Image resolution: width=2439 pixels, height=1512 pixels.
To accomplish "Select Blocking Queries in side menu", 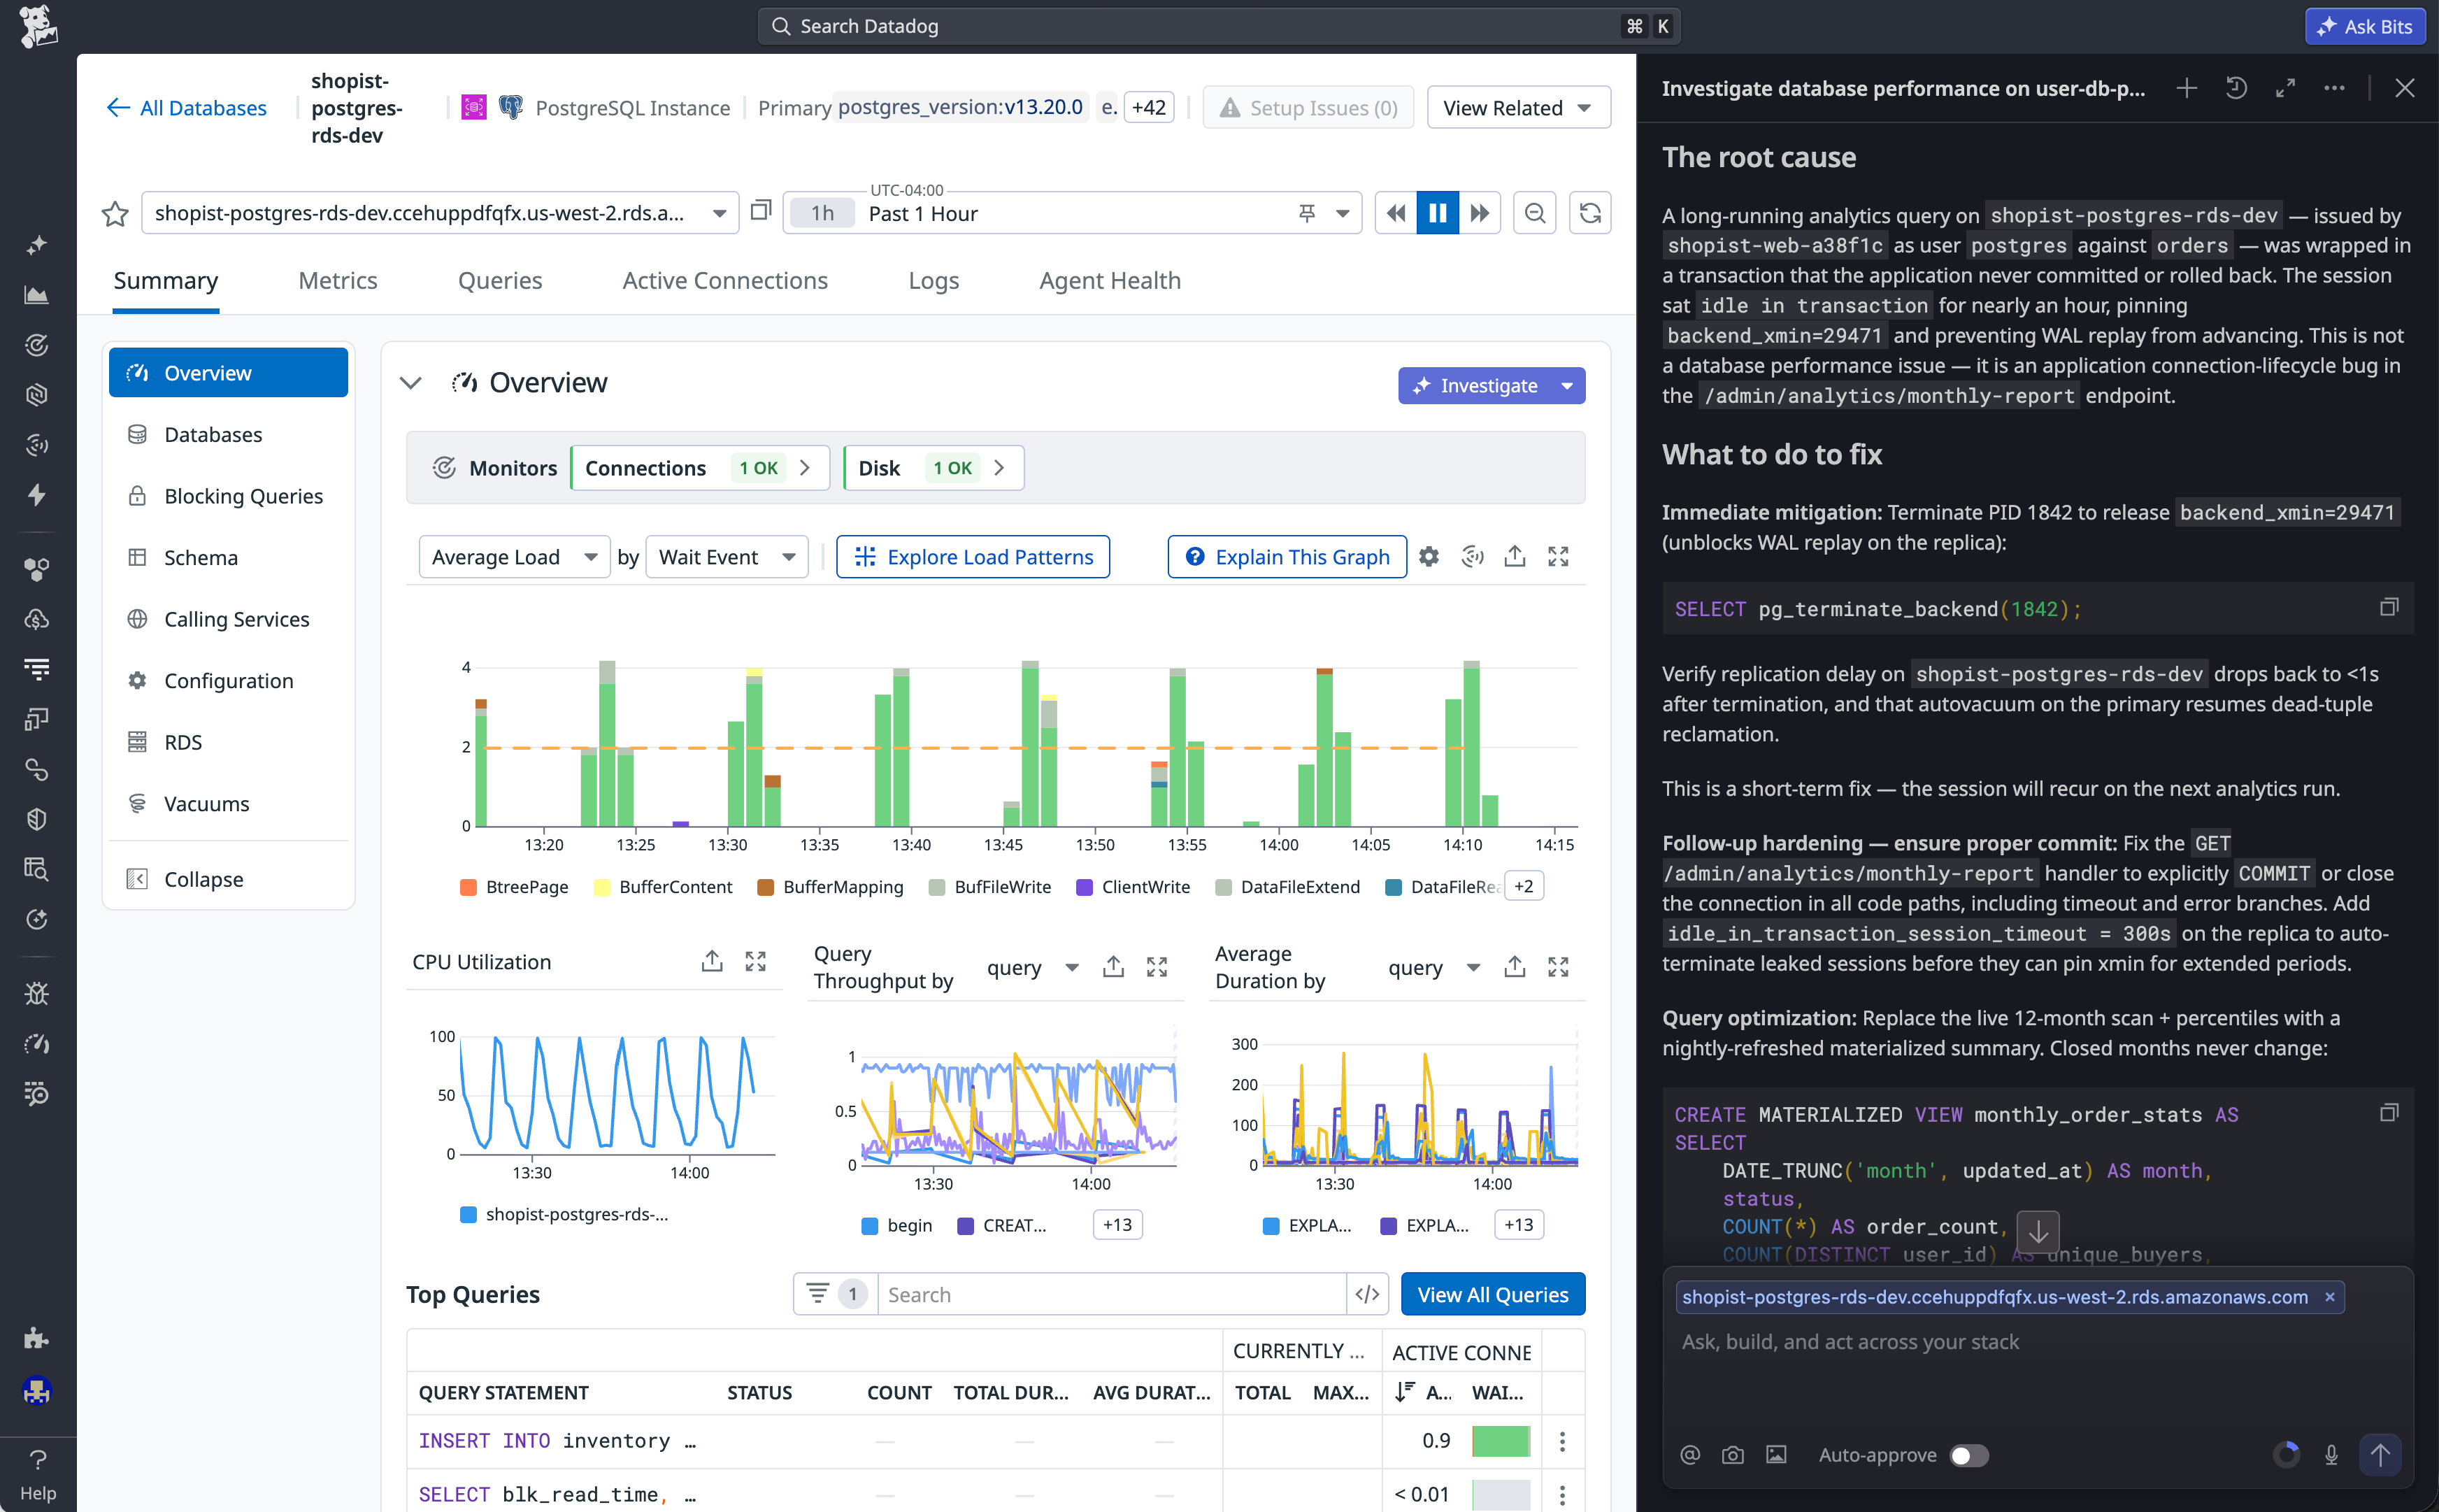I will pyautogui.click(x=228, y=496).
